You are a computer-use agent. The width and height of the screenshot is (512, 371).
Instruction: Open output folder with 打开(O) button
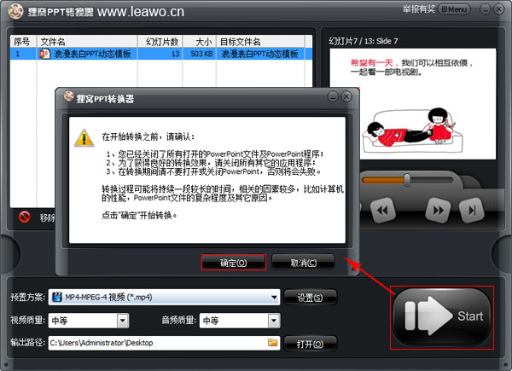click(x=310, y=344)
